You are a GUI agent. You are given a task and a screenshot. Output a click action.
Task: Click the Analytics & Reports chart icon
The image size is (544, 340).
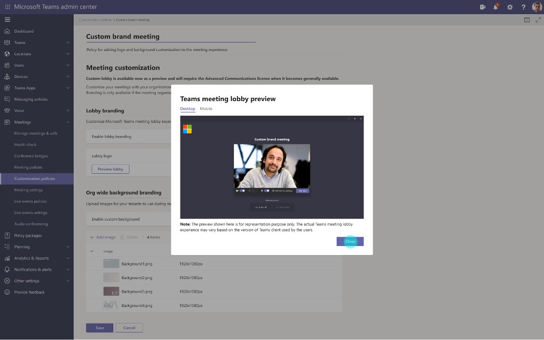pyautogui.click(x=7, y=258)
